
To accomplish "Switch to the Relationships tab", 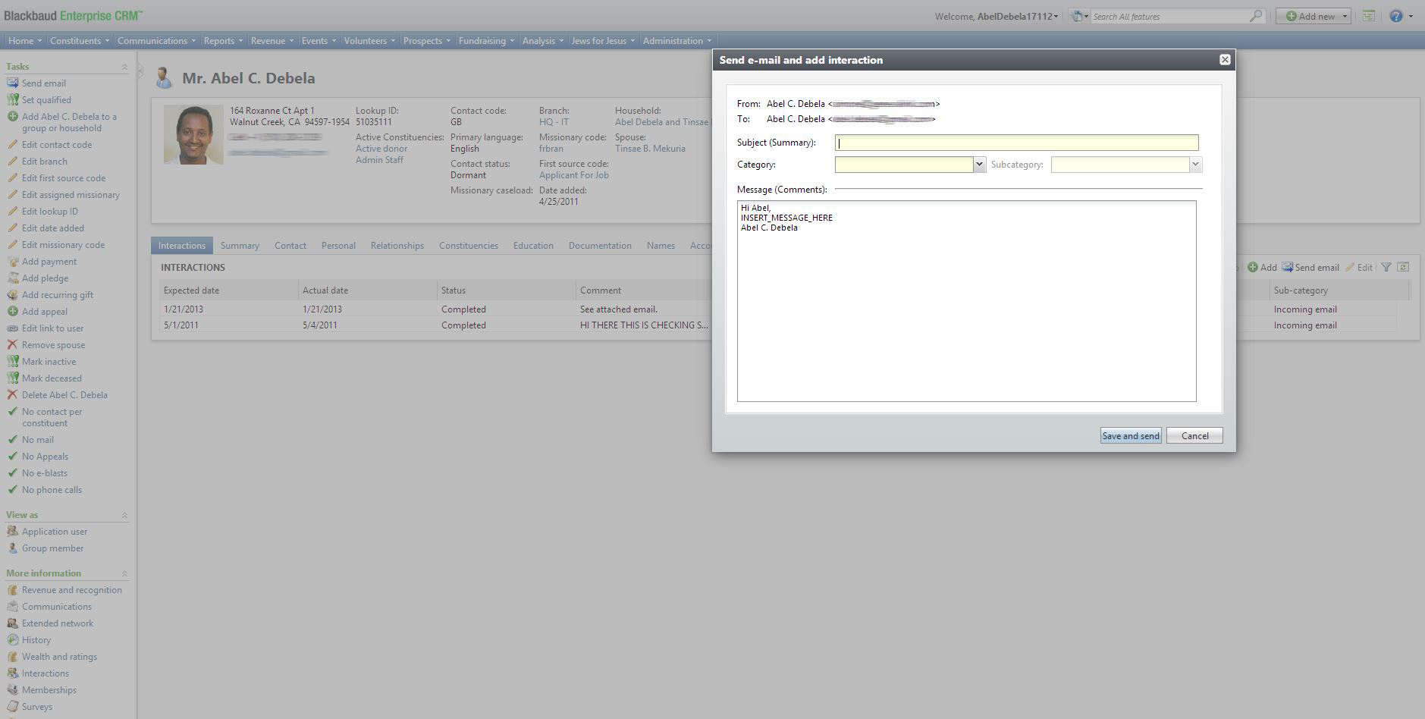I will point(397,246).
